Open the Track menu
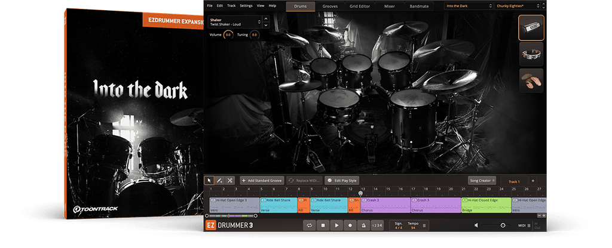This screenshot has height=248, width=612. pos(231,6)
